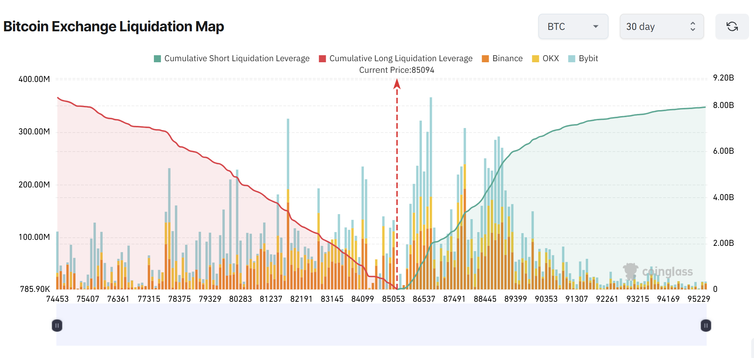754x358 pixels.
Task: Expand the 30 day range selector
Action: (x=661, y=27)
